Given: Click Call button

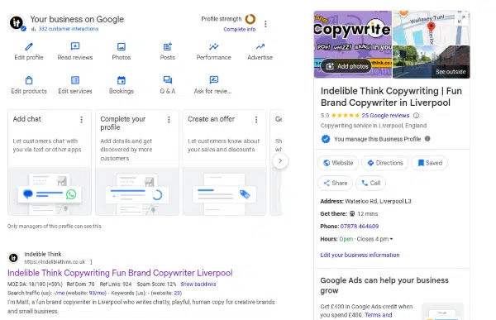Looking at the screenshot, I should point(370,183).
